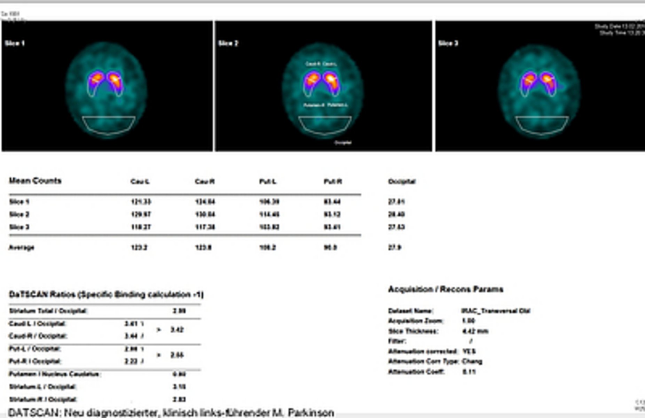Click the 'Put-R / Occipital' row label

[x=35, y=361]
